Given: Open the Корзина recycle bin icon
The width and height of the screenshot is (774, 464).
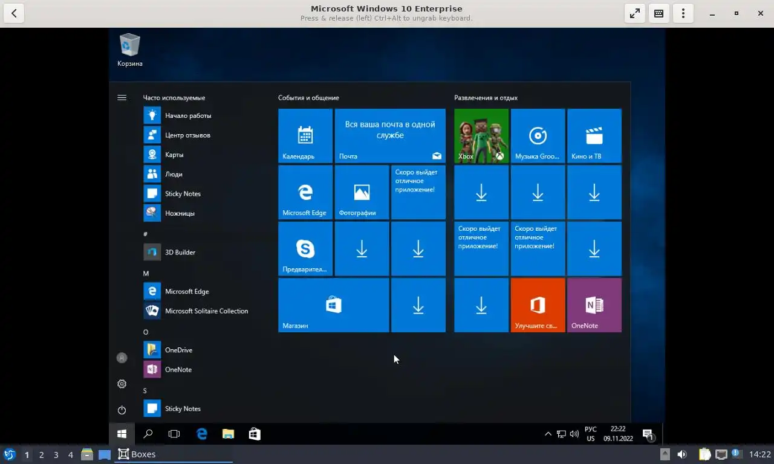Looking at the screenshot, I should (x=130, y=50).
